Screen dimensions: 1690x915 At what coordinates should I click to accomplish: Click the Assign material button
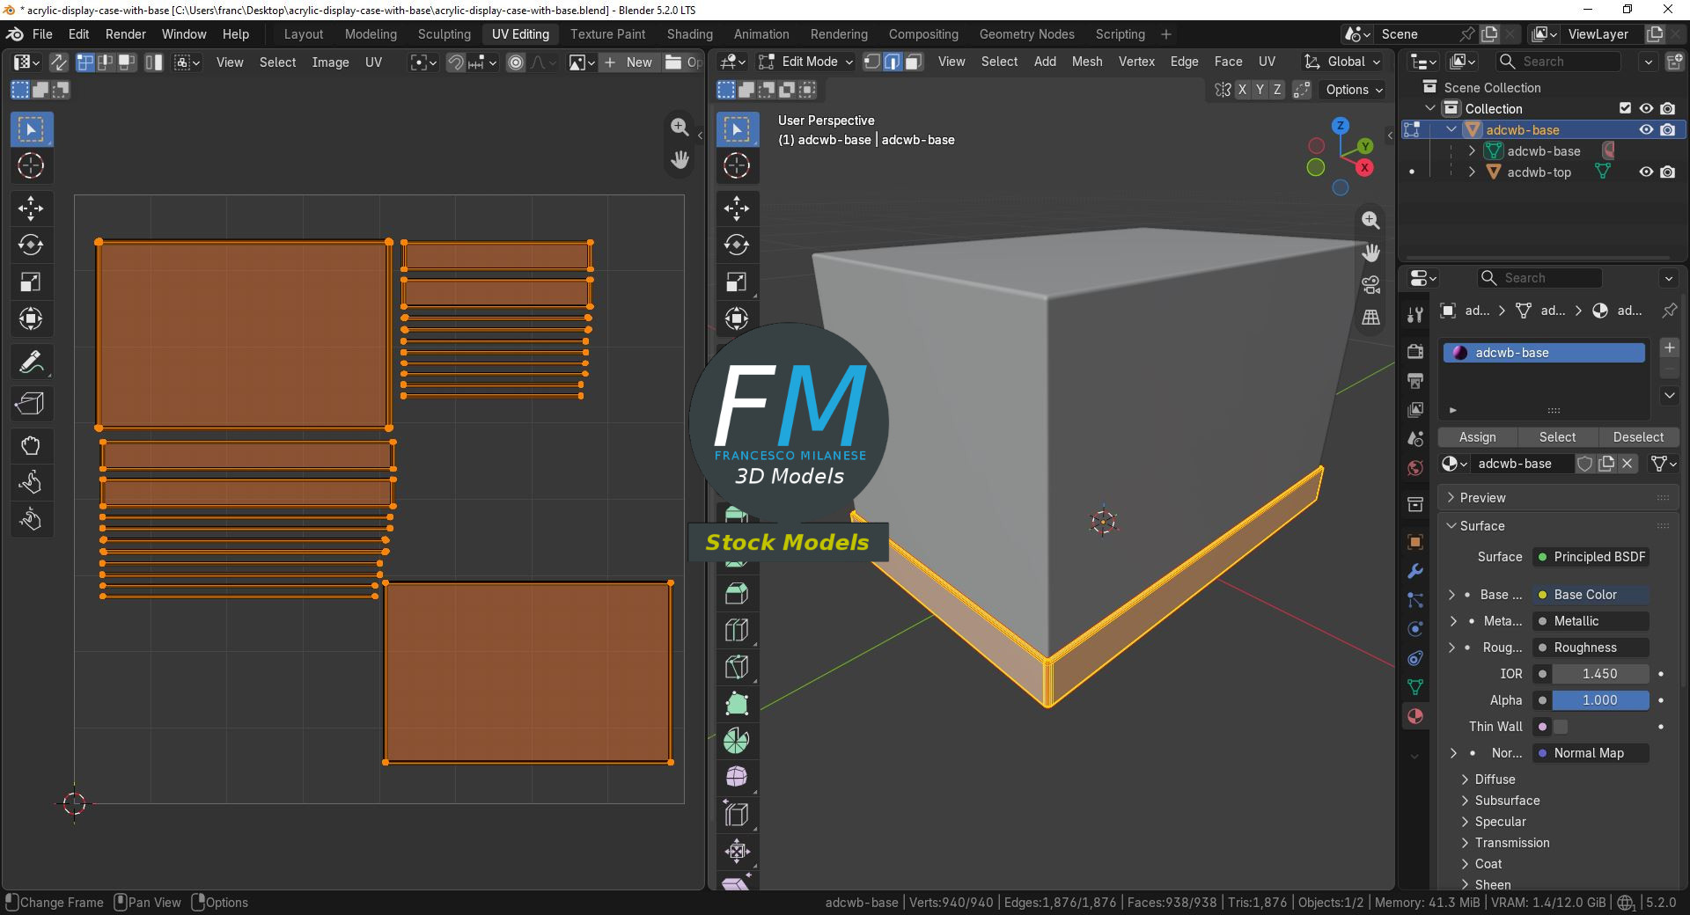pyautogui.click(x=1477, y=437)
